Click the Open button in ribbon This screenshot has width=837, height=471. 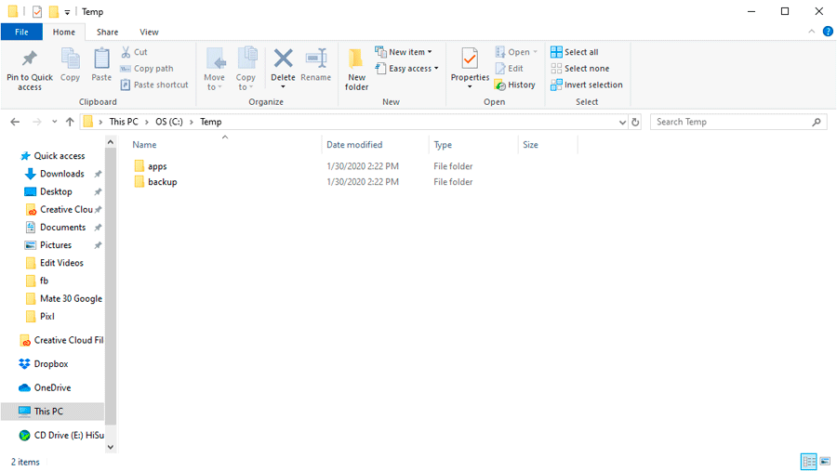[516, 52]
